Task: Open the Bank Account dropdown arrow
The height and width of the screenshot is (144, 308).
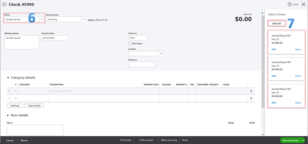Action: pos(84,19)
